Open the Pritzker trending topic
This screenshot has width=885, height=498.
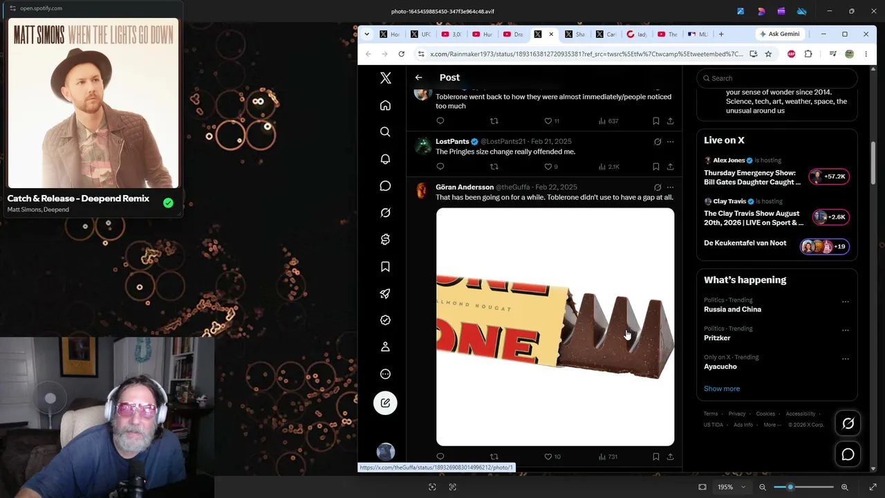(x=717, y=338)
